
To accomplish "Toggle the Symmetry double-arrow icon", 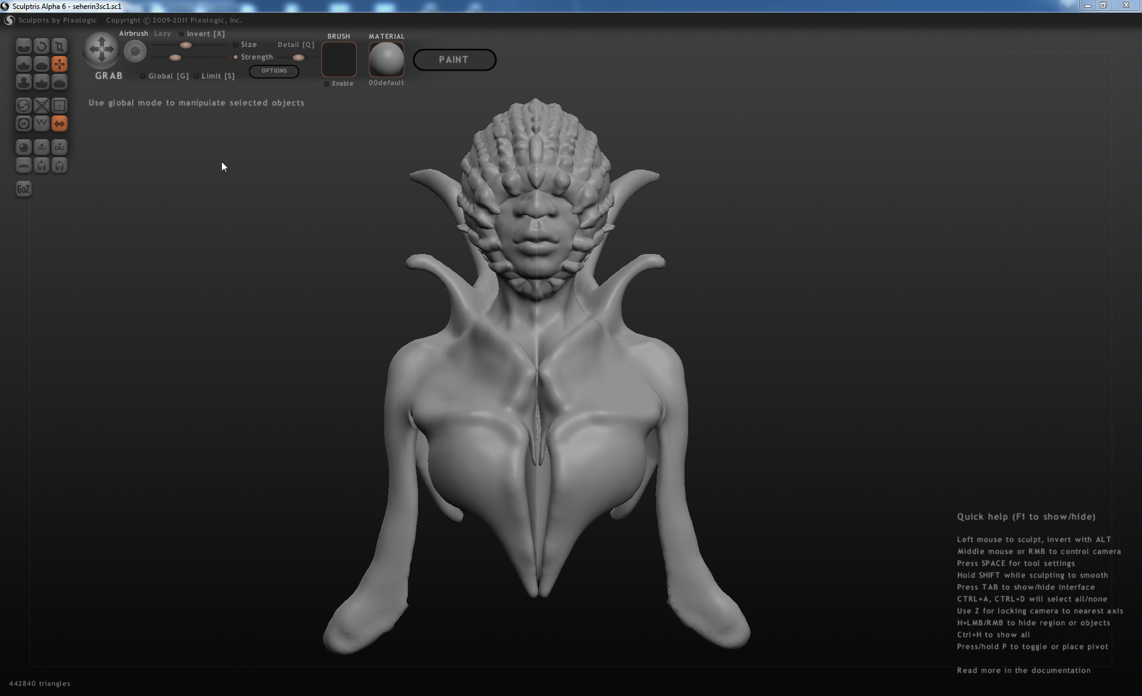I will 59,124.
